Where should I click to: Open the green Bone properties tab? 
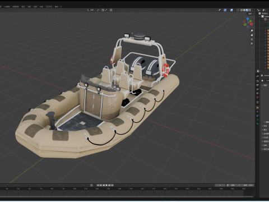(x=257, y=123)
